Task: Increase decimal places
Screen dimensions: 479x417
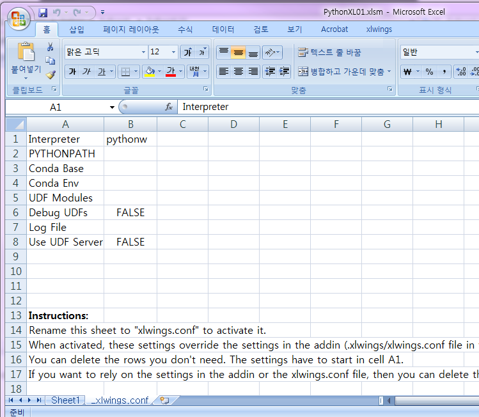Action: pos(460,72)
